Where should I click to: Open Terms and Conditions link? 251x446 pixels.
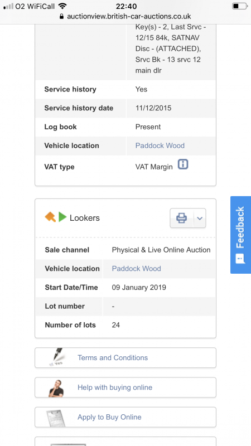pos(113,357)
